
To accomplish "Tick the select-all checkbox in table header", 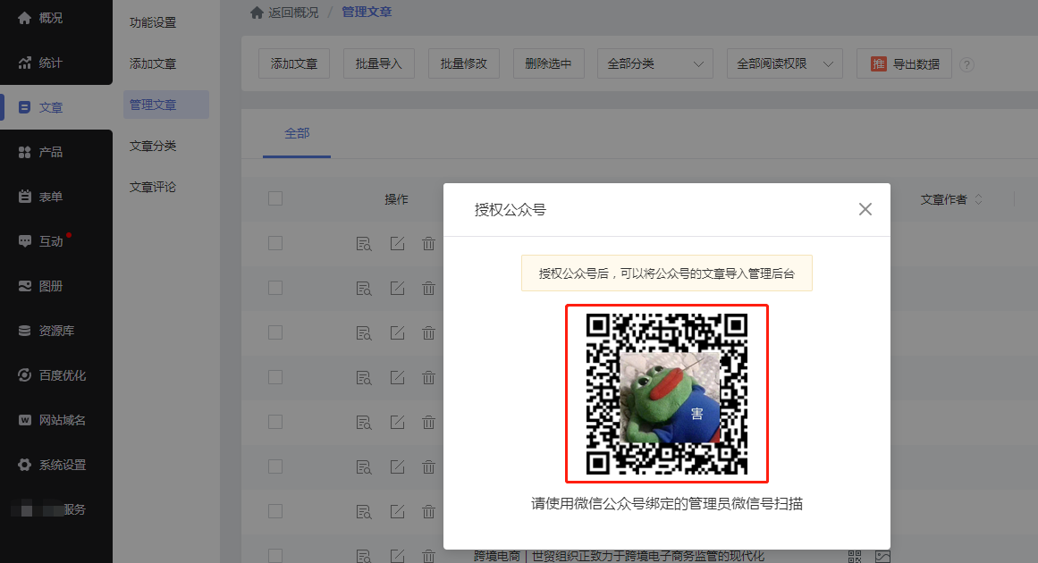I will 275,198.
